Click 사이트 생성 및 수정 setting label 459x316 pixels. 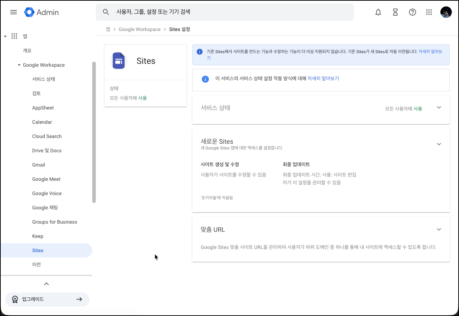pyautogui.click(x=220, y=164)
